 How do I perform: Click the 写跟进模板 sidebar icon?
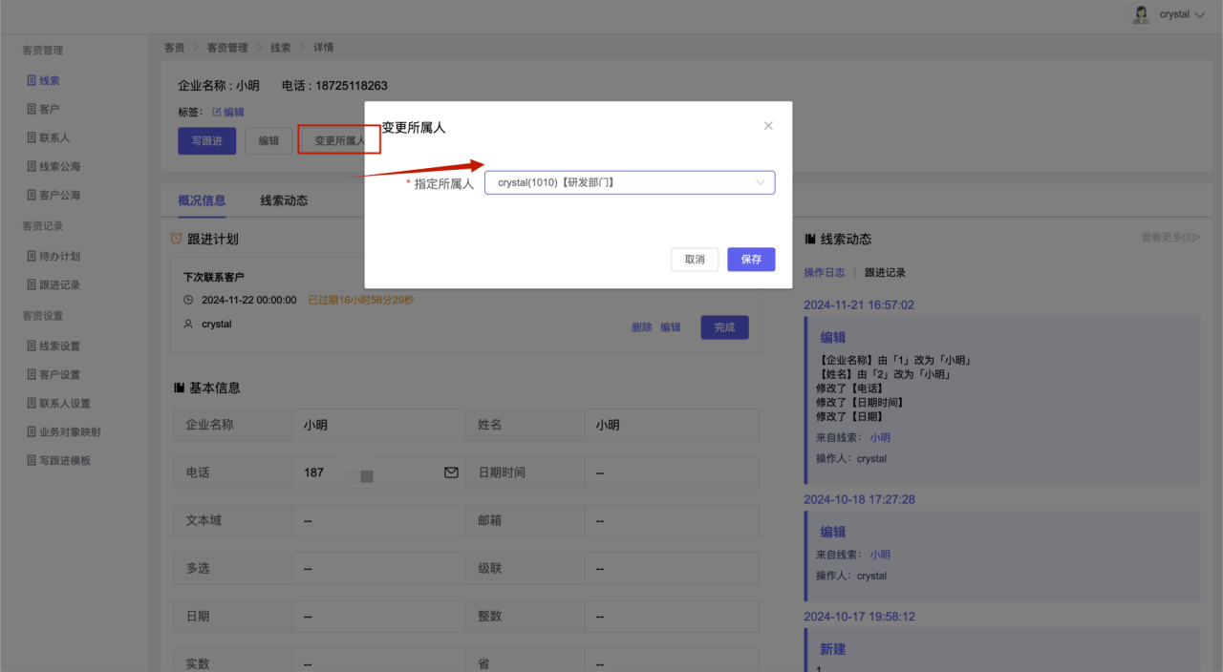32,460
